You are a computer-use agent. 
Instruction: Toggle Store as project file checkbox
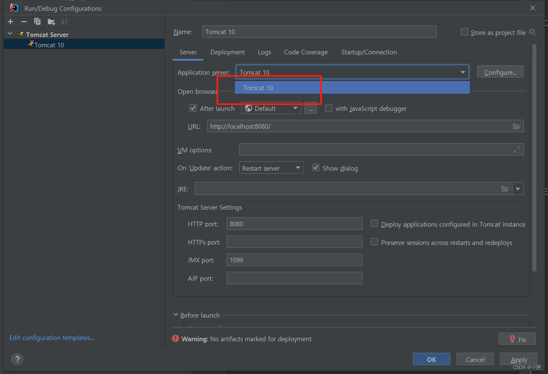(x=464, y=32)
